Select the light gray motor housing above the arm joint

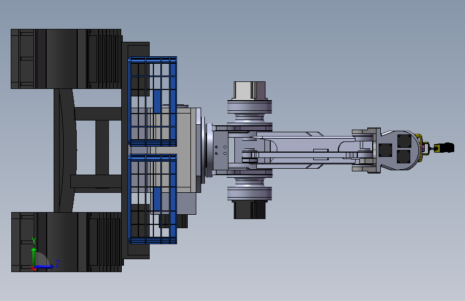pyautogui.click(x=250, y=91)
